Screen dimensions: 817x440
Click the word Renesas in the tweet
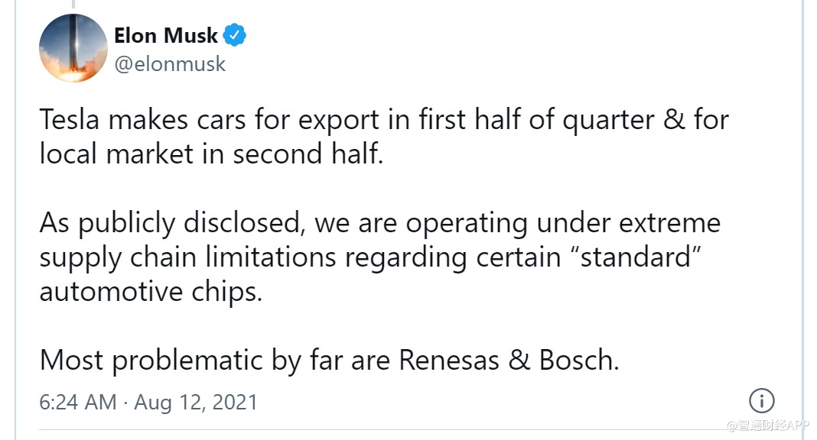449,360
